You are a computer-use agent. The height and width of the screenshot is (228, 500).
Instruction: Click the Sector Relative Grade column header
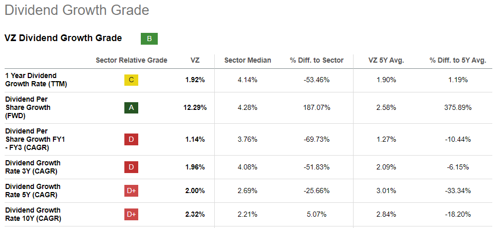coord(132,61)
